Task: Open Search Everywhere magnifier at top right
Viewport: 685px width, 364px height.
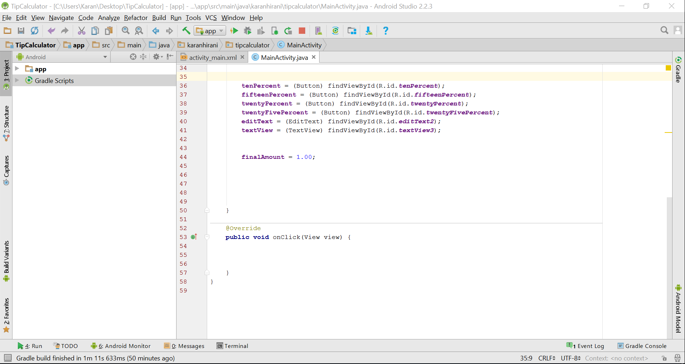Action: [664, 31]
